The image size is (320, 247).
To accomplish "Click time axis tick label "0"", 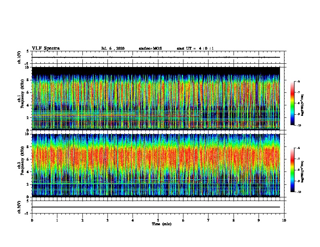I will click(32, 220).
